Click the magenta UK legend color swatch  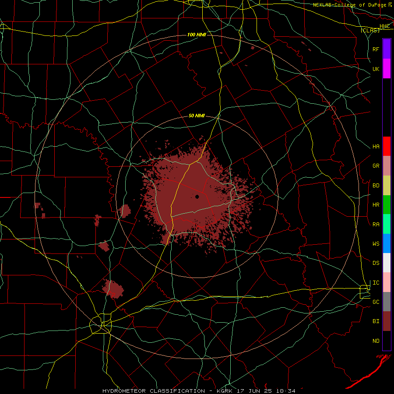point(387,69)
